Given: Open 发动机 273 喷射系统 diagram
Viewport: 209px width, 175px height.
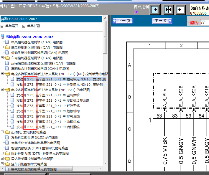Looking at the screenshot, I should tap(48, 127).
